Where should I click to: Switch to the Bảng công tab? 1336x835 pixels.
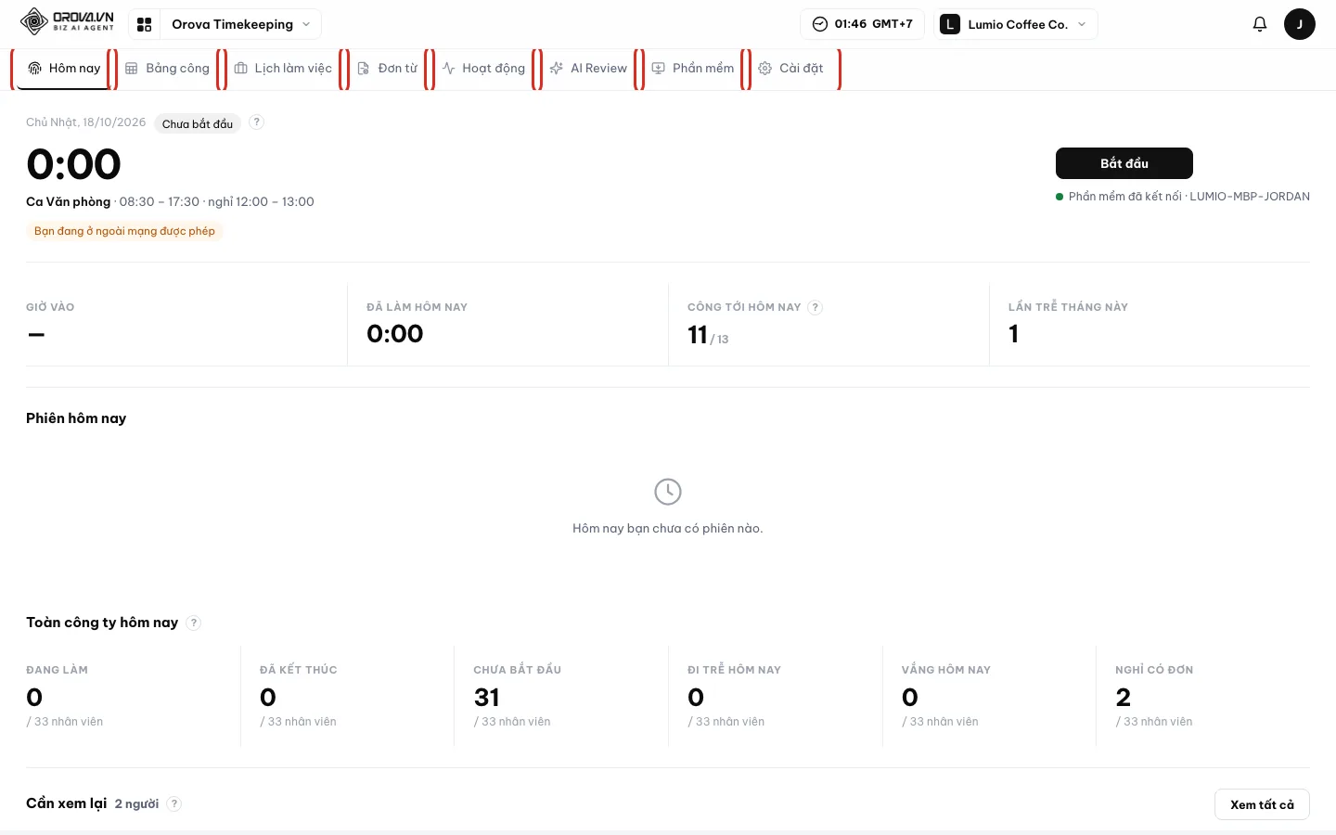point(167,69)
